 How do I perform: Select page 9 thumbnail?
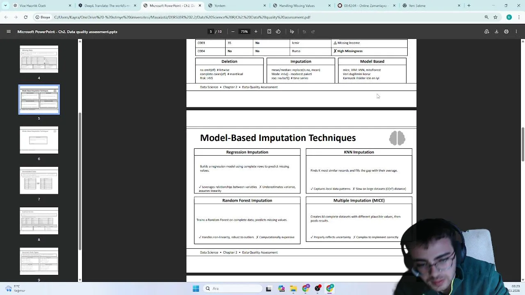pyautogui.click(x=39, y=261)
